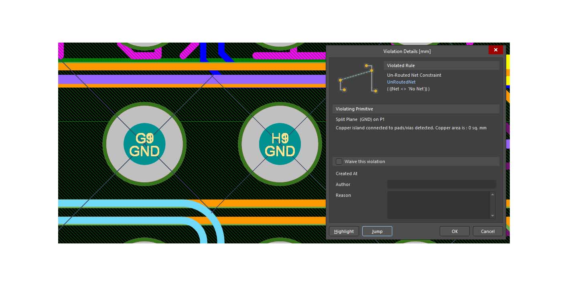The width and height of the screenshot is (568, 286).
Task: Confirm the dialog with OK
Action: [x=454, y=231]
